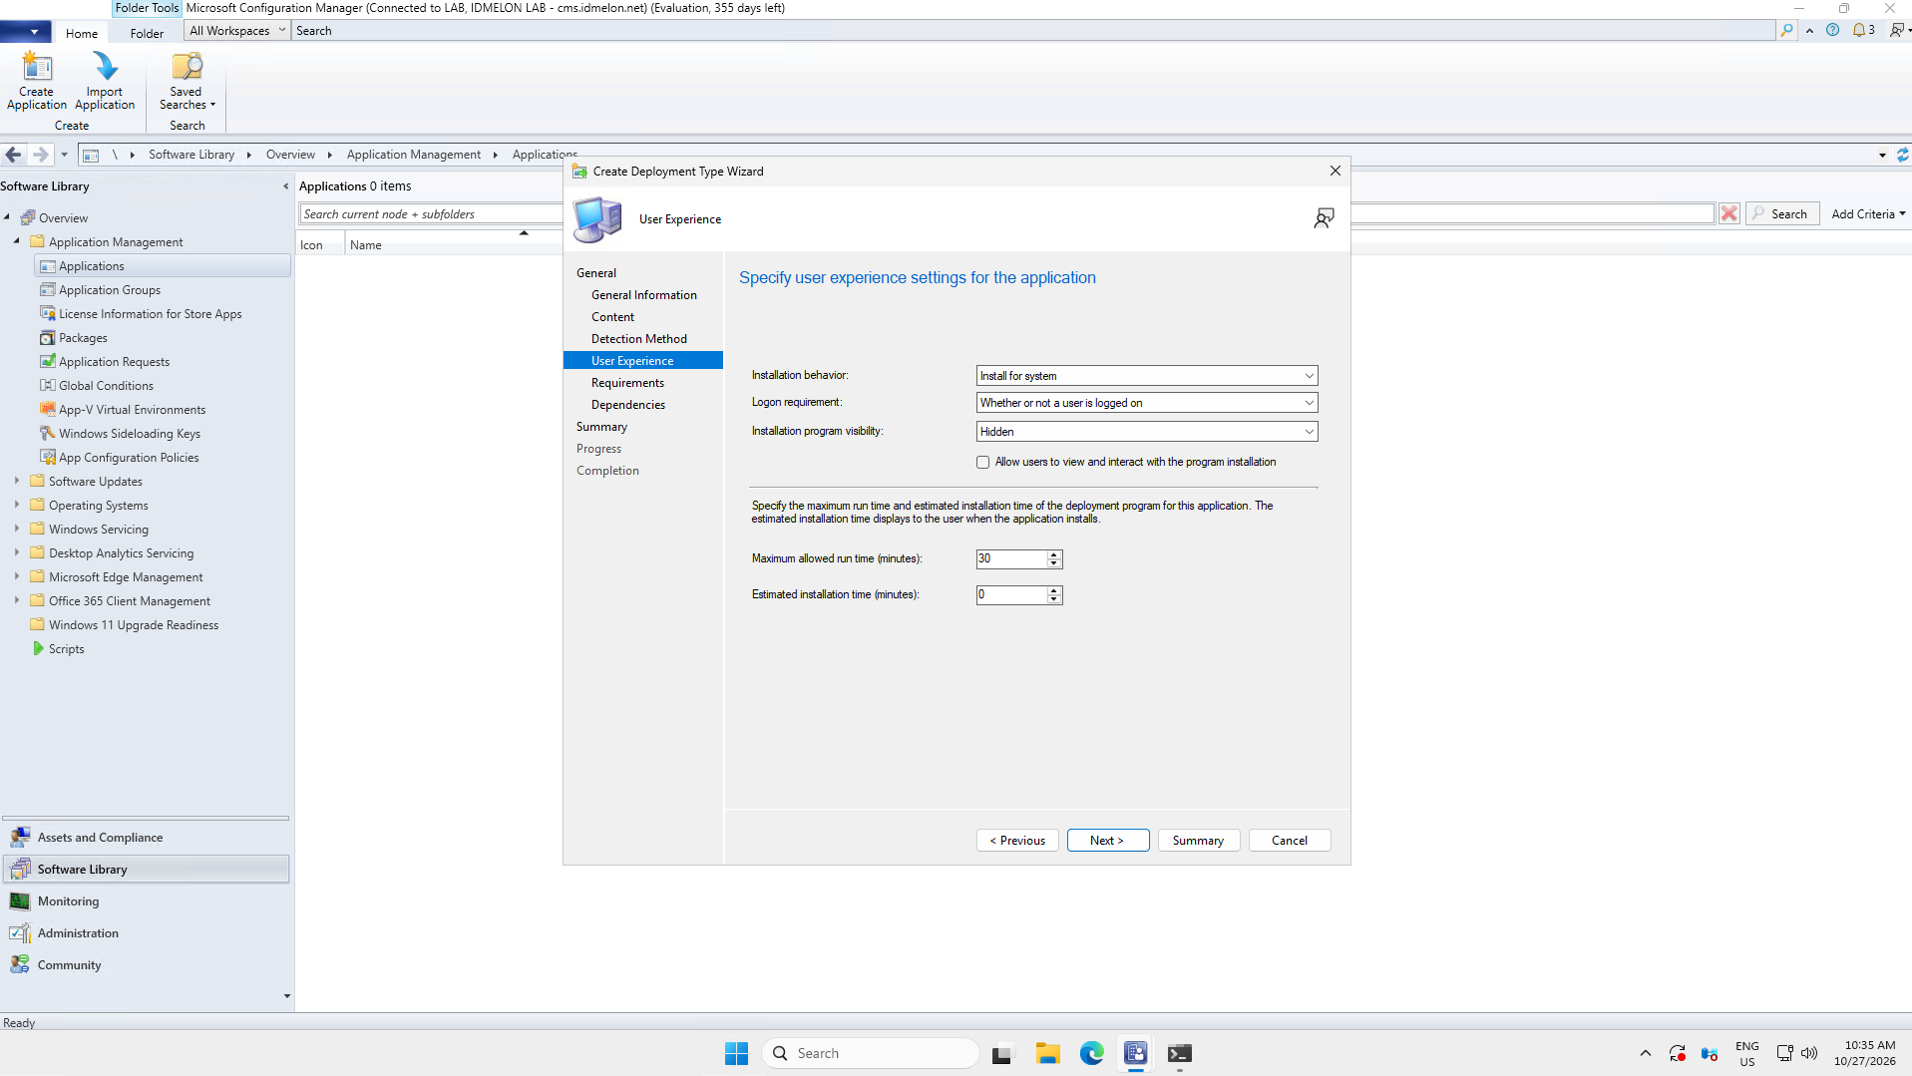Click the Windows Start button
Viewport: 1912px width, 1076px height.
pyautogui.click(x=736, y=1053)
